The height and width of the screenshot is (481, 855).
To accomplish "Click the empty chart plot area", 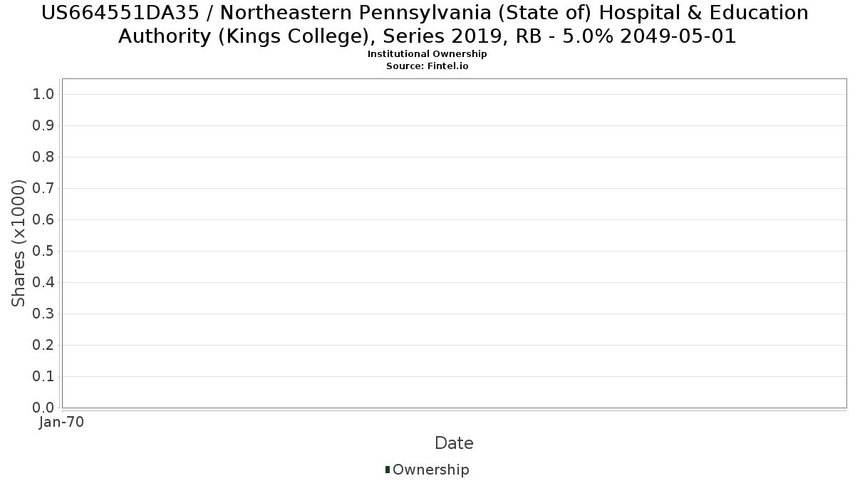I will 454,243.
